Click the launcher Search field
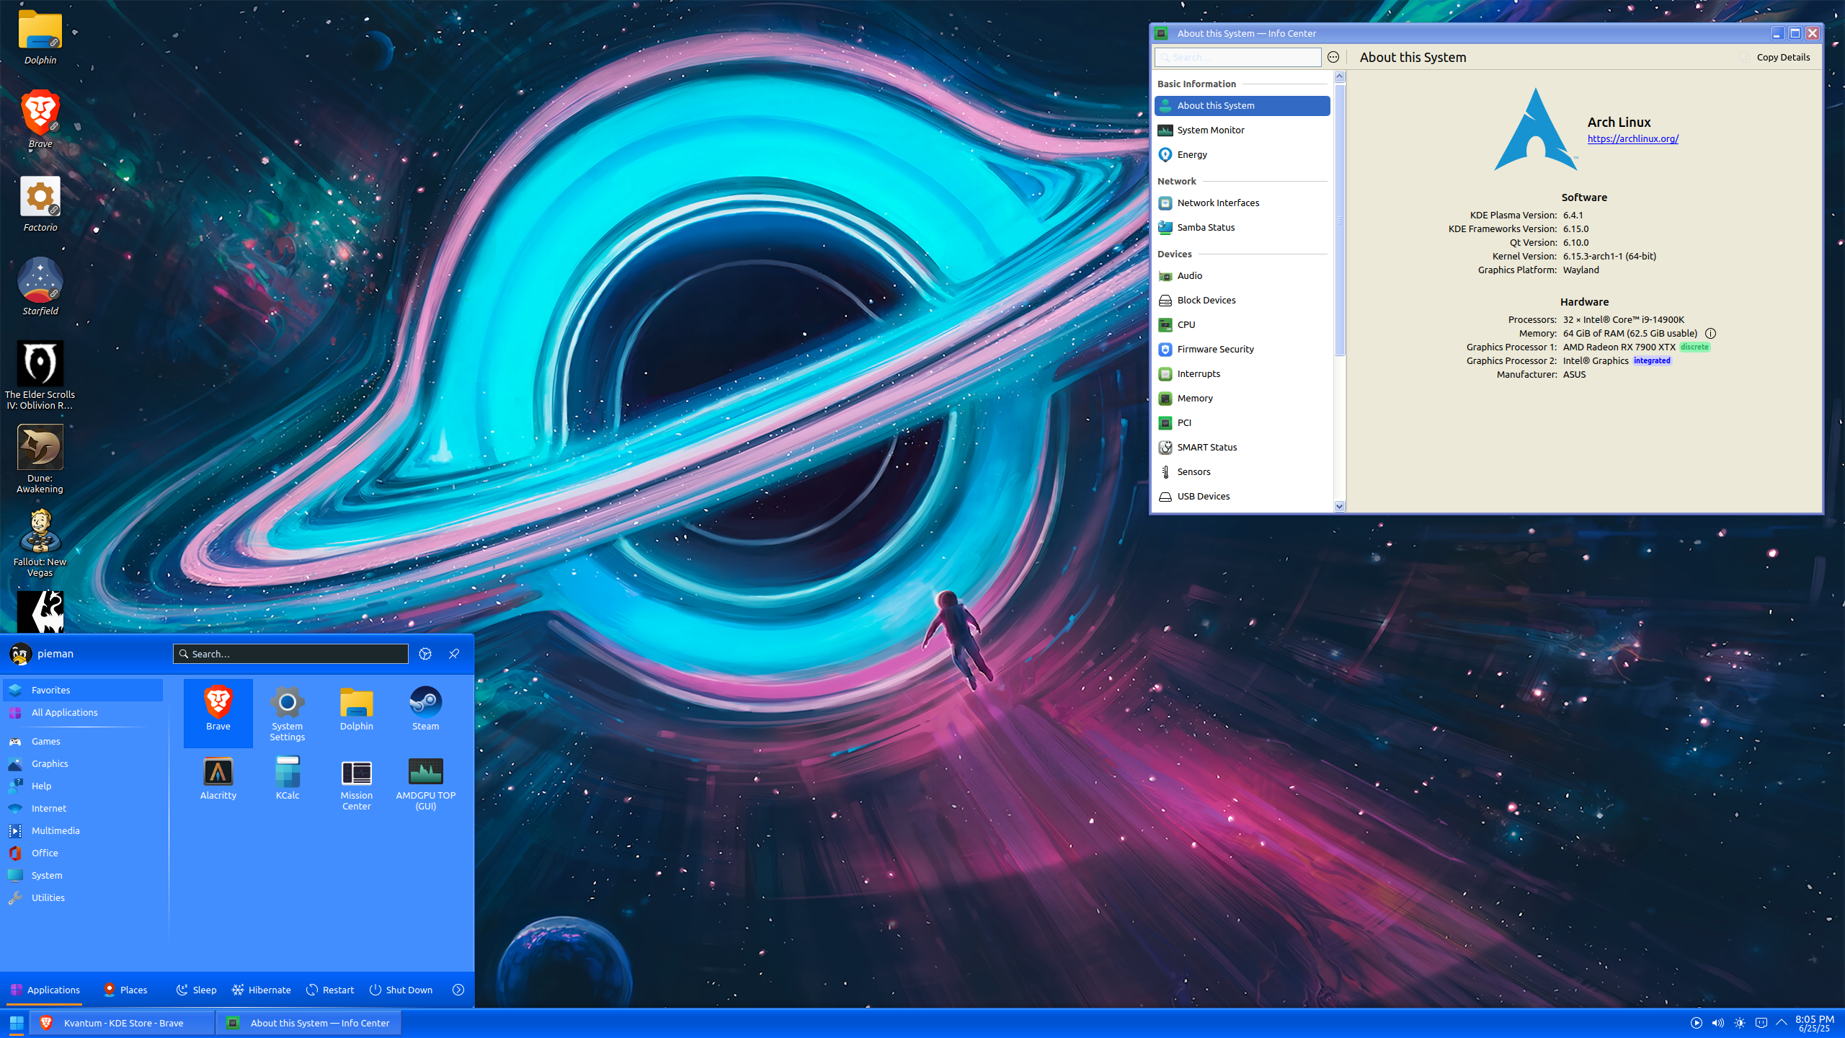This screenshot has height=1038, width=1845. click(x=290, y=654)
